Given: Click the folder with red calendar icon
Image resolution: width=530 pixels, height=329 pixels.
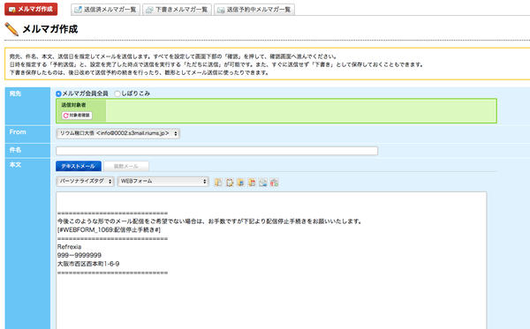Looking at the screenshot, I should 252,183.
